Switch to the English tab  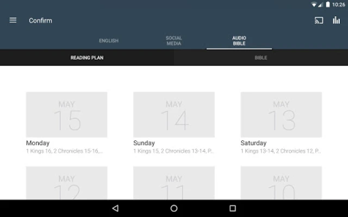(109, 41)
